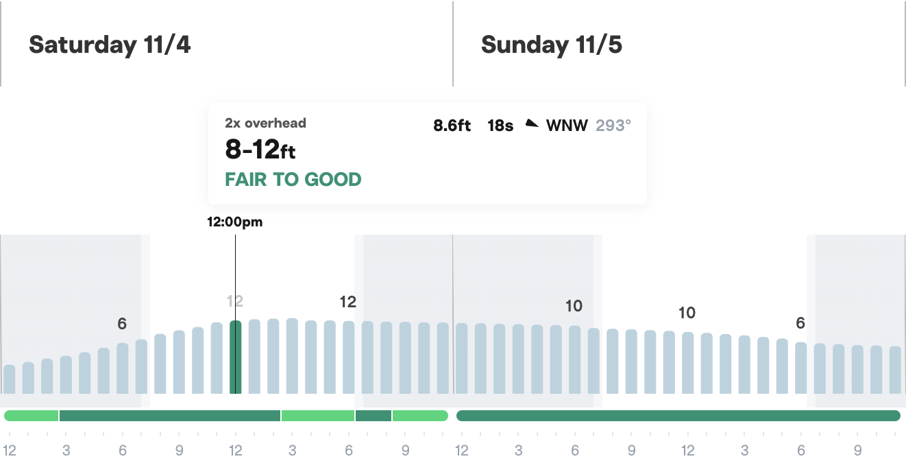Click the FAIR TO GOOD rating text

[x=293, y=180]
